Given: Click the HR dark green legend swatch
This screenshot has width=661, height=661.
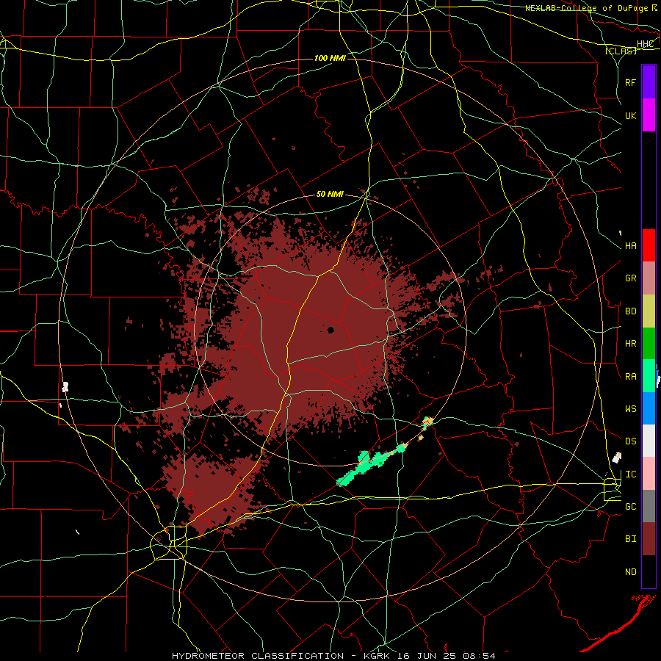Looking at the screenshot, I should tap(649, 343).
